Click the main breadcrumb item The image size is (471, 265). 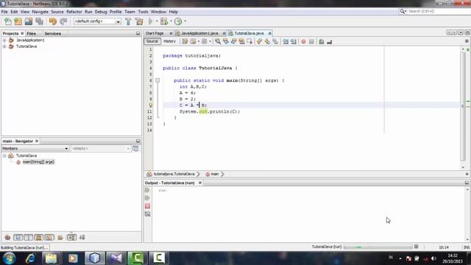point(214,174)
